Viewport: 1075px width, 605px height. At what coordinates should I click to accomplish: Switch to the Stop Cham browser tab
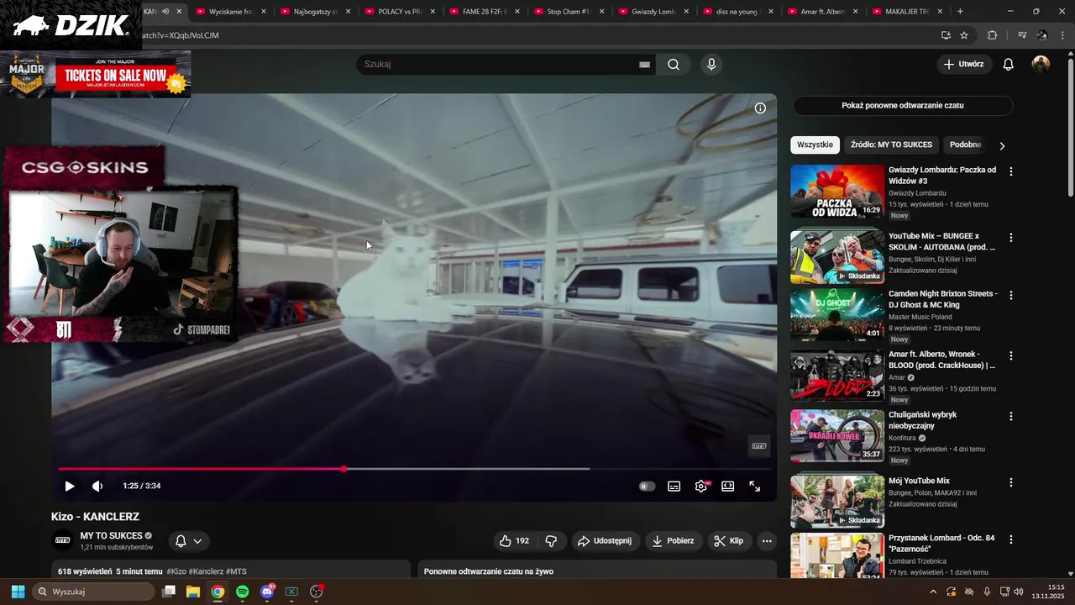[x=569, y=12]
